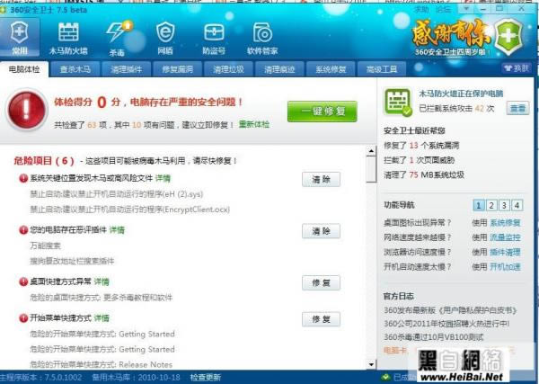
Task: Click the 检查更新 link in status bar
Action: (205, 378)
